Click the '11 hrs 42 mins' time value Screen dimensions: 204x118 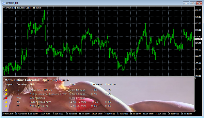[x=78, y=102]
